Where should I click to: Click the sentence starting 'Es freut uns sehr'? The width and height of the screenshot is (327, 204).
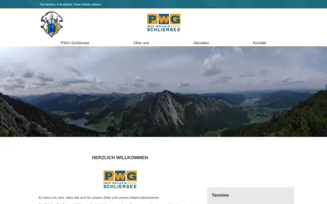99,197
